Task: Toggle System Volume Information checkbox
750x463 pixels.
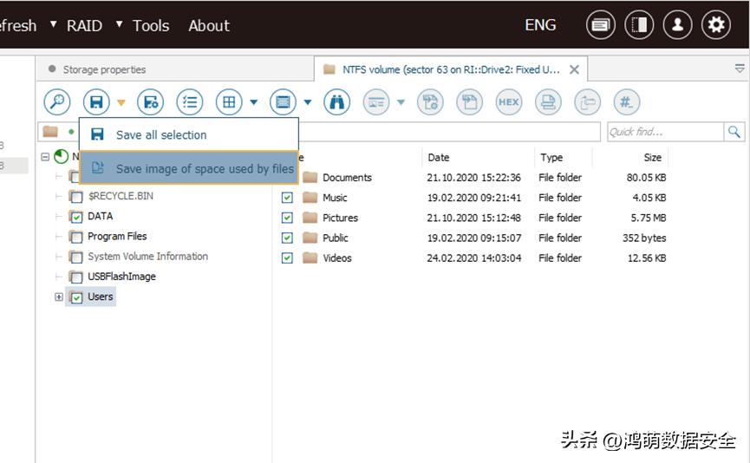Action: click(76, 257)
